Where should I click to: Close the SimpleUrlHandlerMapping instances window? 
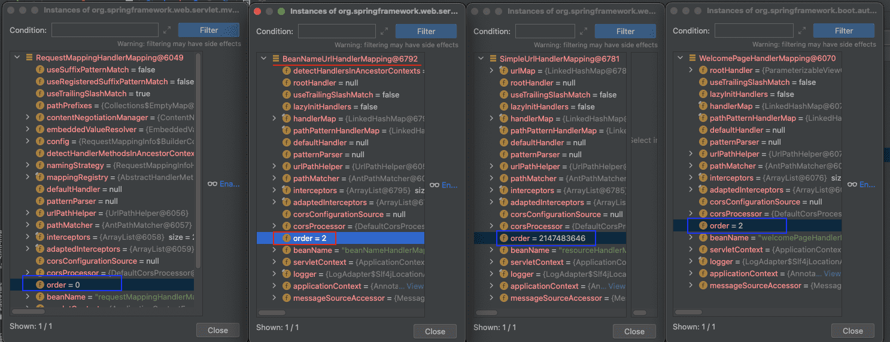[x=634, y=331]
